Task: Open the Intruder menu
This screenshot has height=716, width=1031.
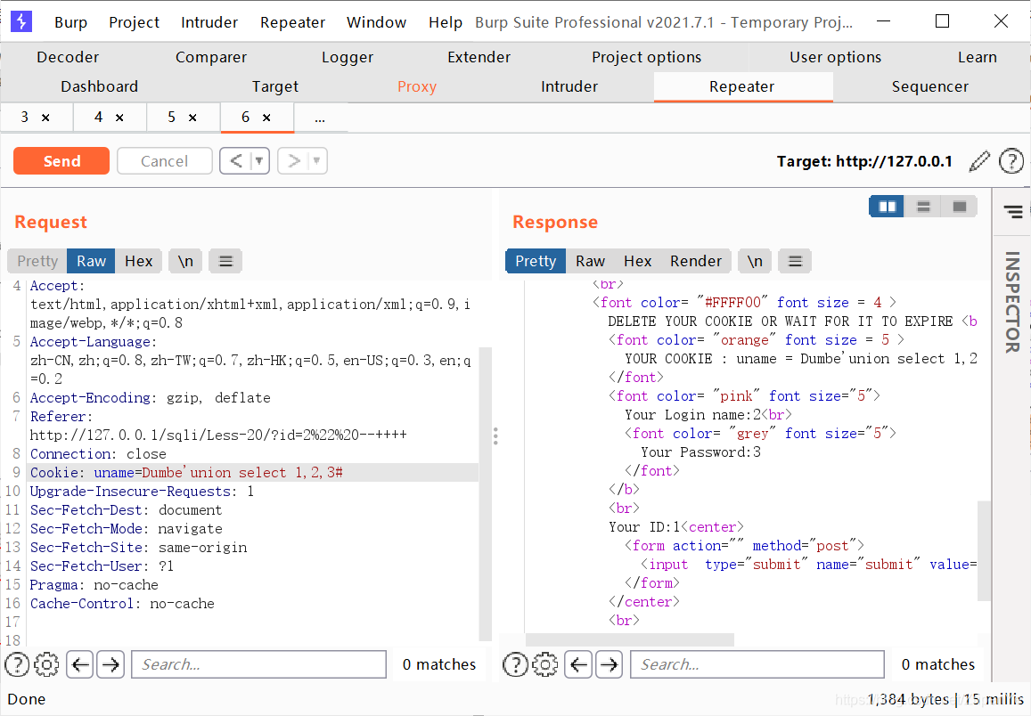Action: (x=209, y=22)
